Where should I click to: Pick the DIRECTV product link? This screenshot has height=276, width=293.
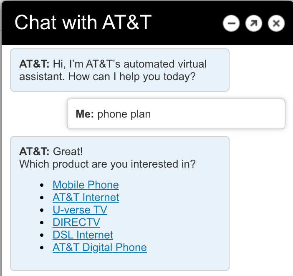76,222
